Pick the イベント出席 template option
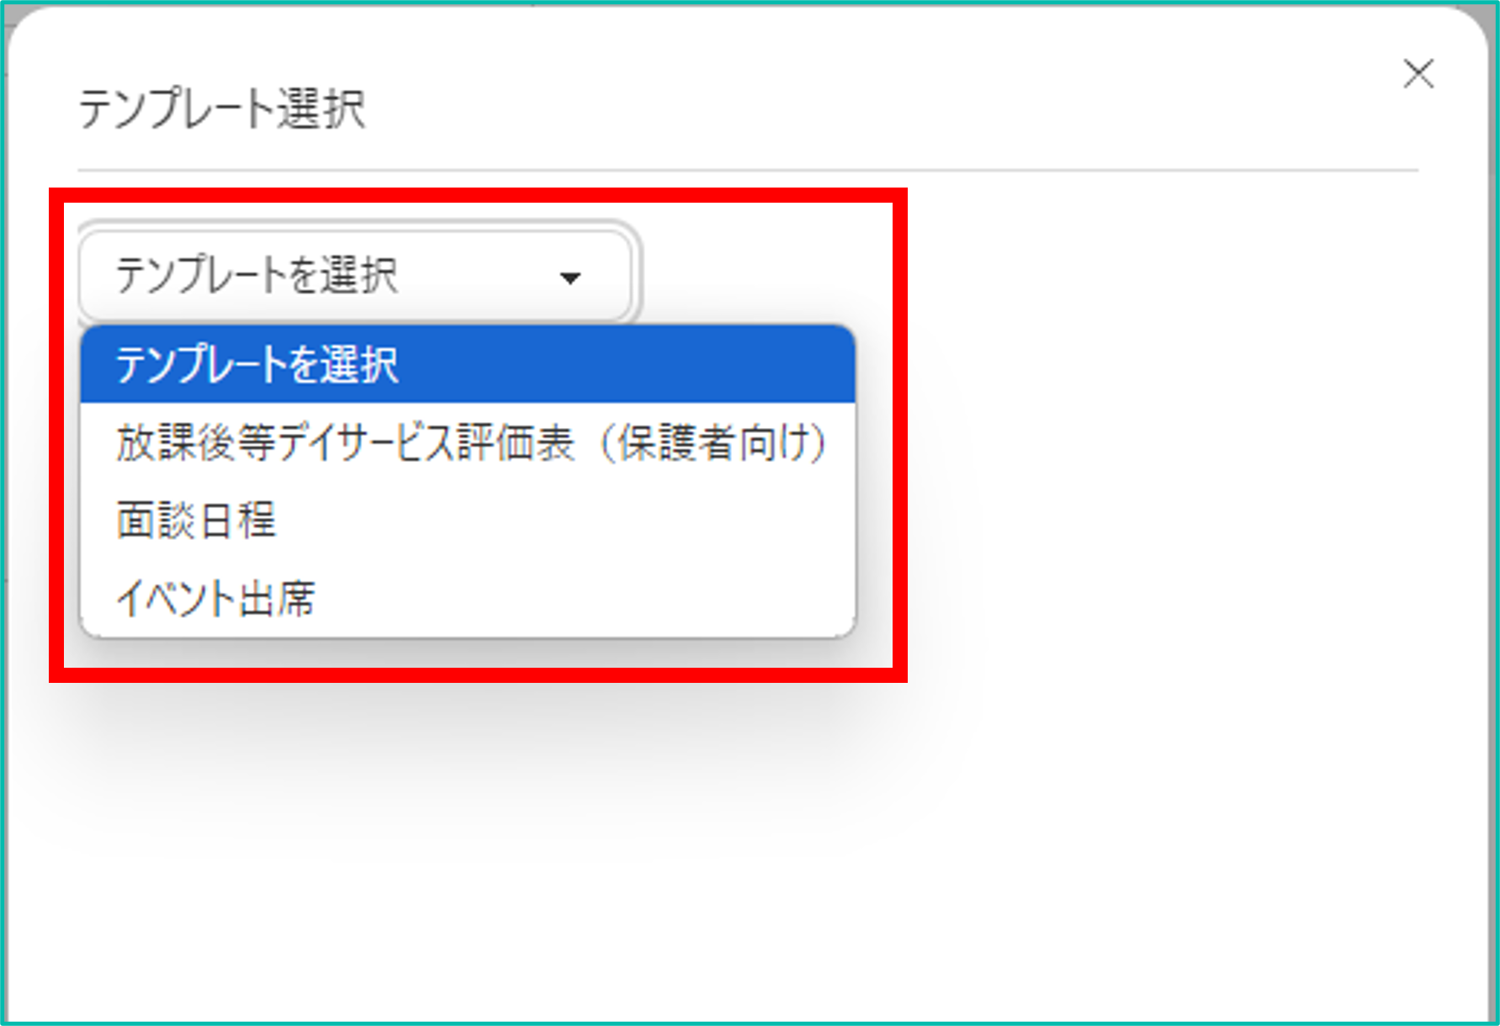 point(468,598)
